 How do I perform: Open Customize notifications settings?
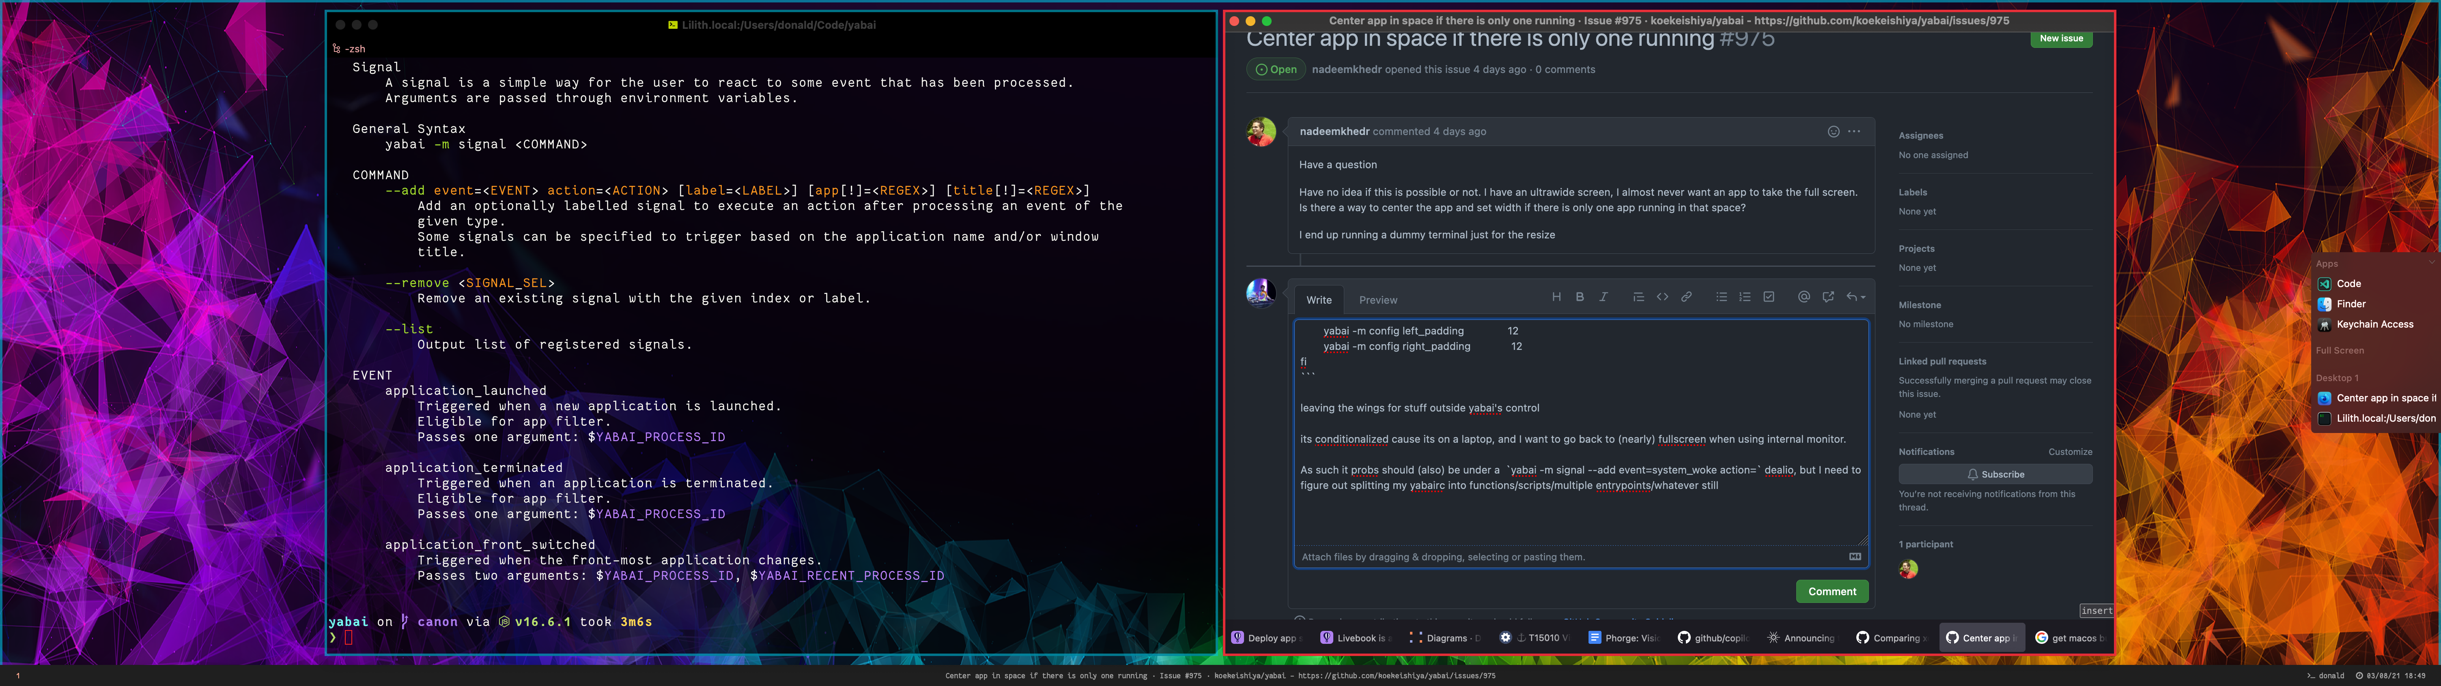(x=2070, y=452)
